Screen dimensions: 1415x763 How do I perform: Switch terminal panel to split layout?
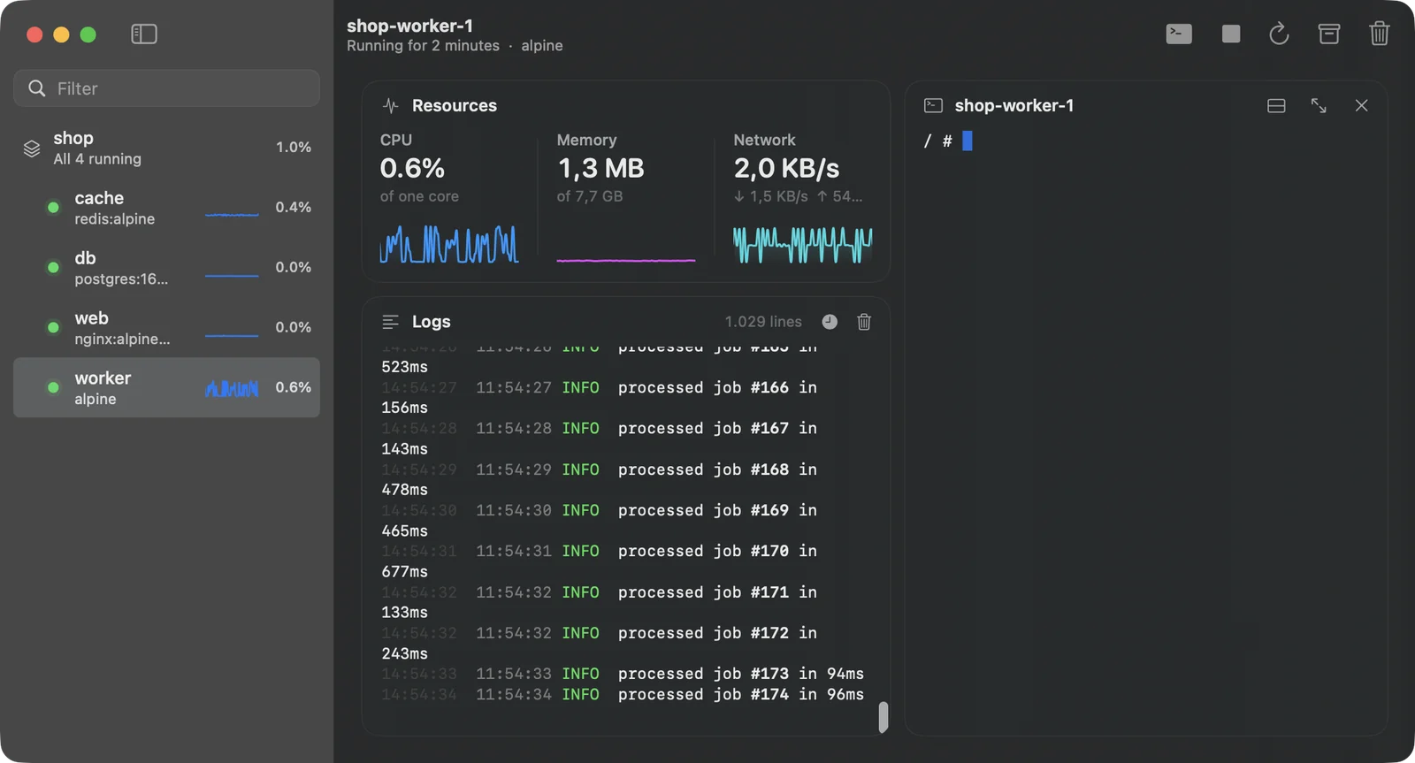(1276, 106)
